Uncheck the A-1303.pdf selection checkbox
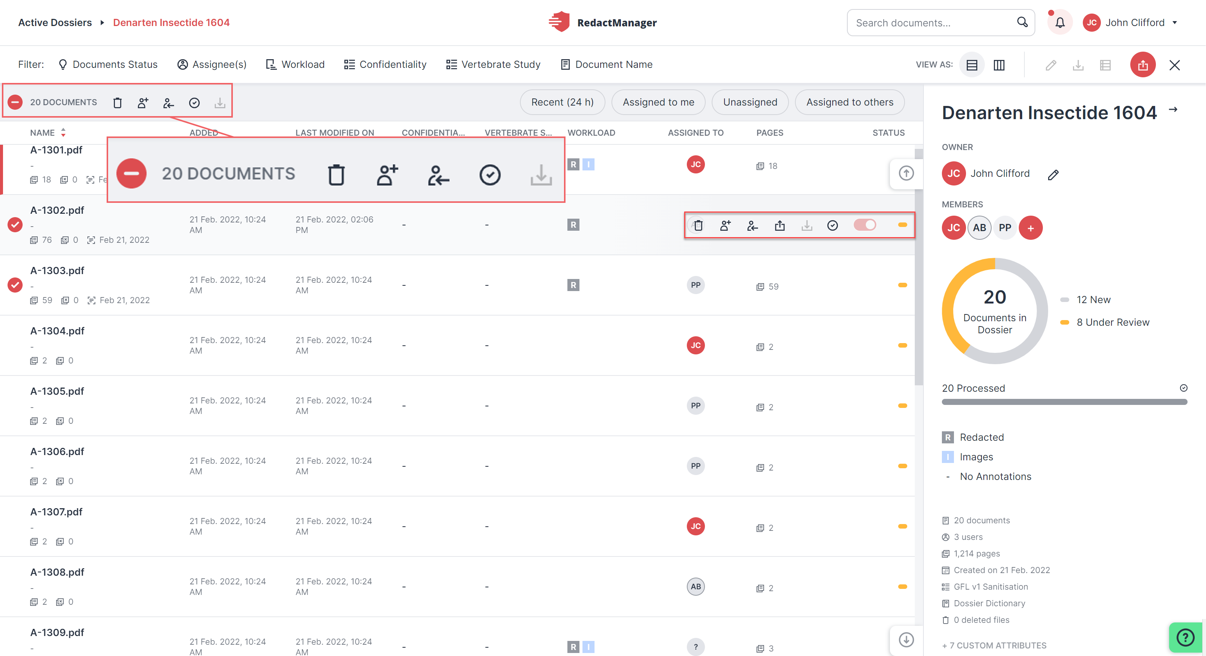Viewport: 1206px width, 656px height. (x=15, y=285)
